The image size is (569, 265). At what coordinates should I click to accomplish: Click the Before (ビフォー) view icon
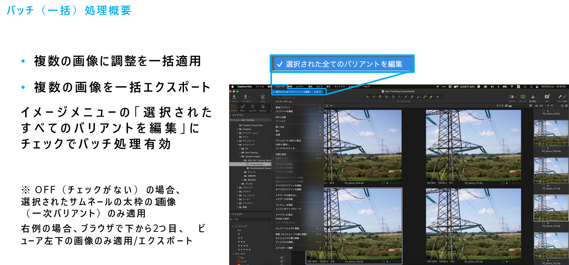click(x=512, y=97)
